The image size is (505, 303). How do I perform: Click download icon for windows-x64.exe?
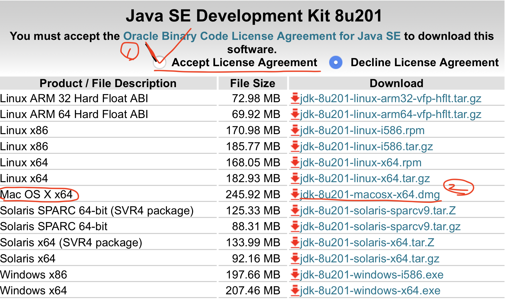(x=295, y=290)
